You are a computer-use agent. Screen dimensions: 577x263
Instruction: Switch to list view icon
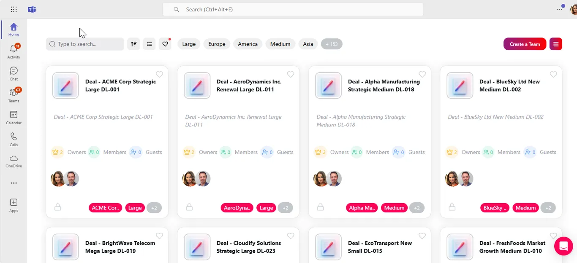click(x=149, y=44)
